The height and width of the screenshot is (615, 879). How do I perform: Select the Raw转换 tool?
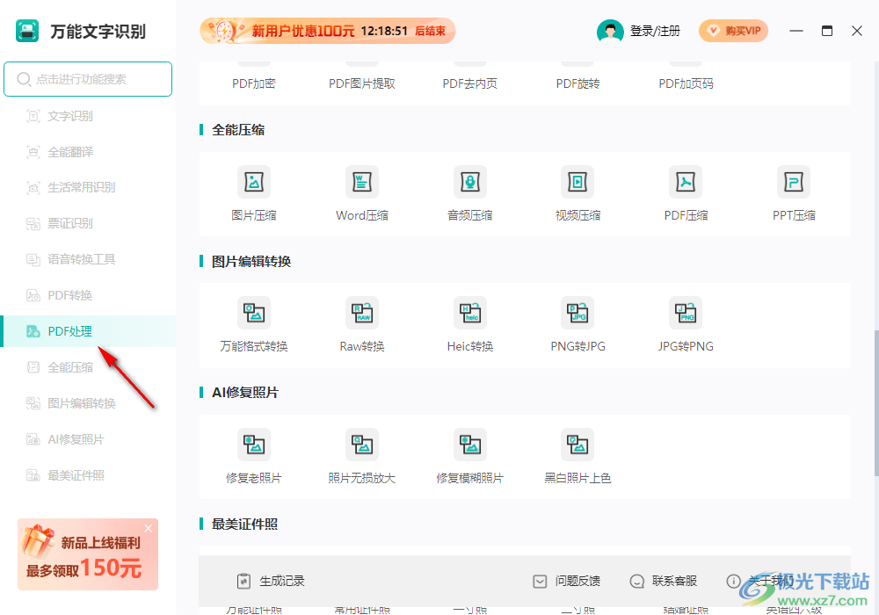(362, 325)
